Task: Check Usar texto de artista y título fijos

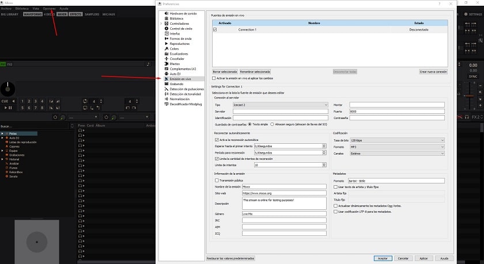Action: (335, 187)
